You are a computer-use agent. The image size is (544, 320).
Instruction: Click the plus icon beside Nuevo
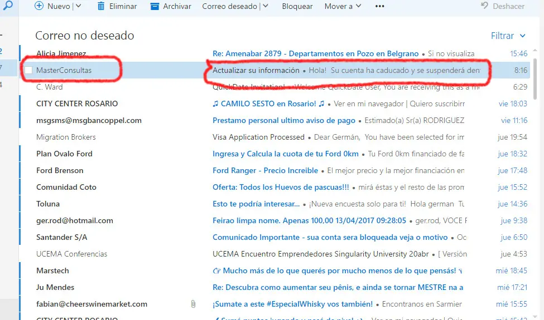point(39,6)
